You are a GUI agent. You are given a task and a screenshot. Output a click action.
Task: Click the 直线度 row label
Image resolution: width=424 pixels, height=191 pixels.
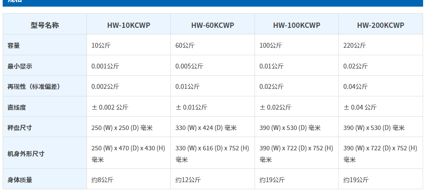17,107
